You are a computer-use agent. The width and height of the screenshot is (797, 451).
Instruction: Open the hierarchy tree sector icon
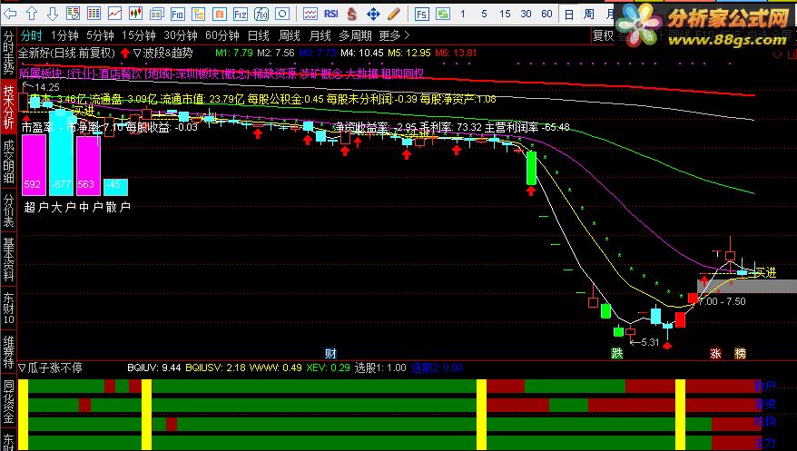(198, 14)
